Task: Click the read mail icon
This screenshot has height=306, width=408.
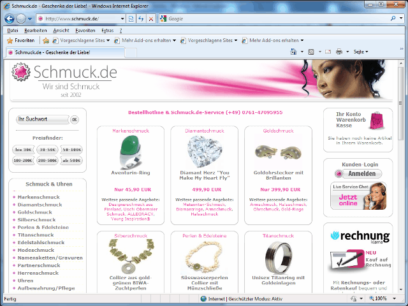Action: click(x=328, y=52)
